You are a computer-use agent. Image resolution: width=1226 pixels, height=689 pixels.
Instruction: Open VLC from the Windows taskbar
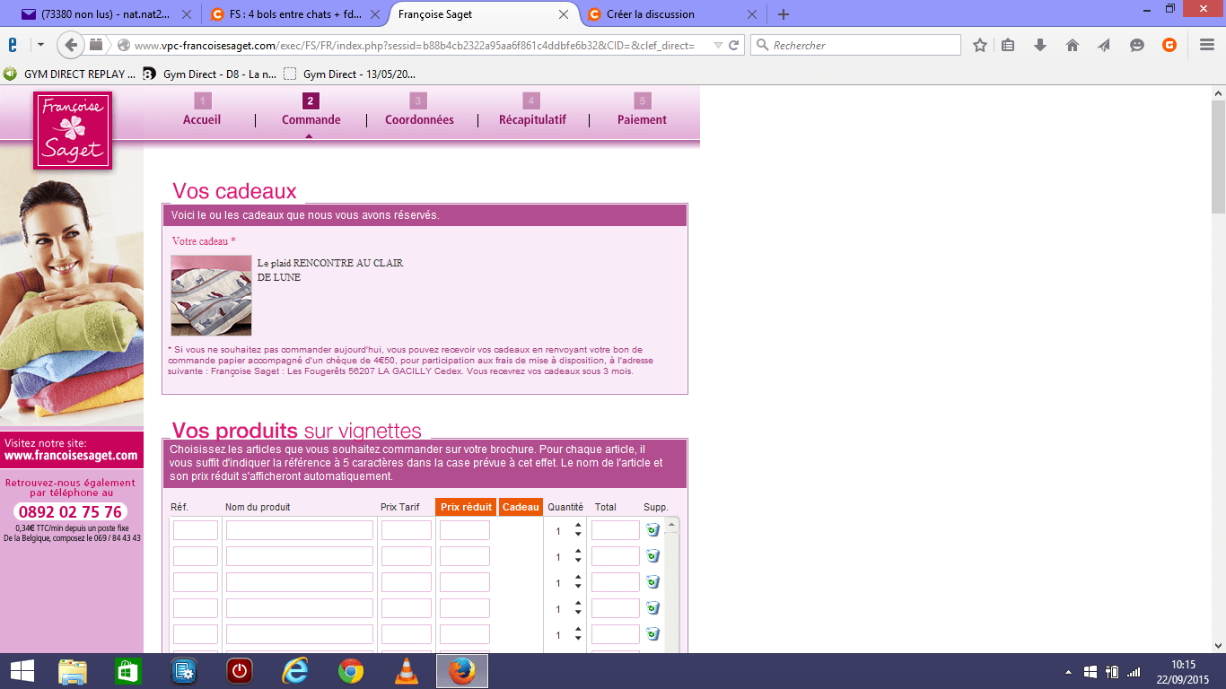407,671
